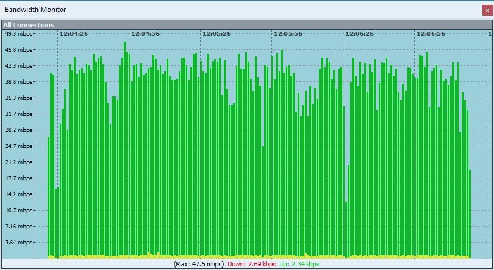Select the 45.8 mbps axis label
The height and width of the screenshot is (270, 494).
tap(18, 50)
